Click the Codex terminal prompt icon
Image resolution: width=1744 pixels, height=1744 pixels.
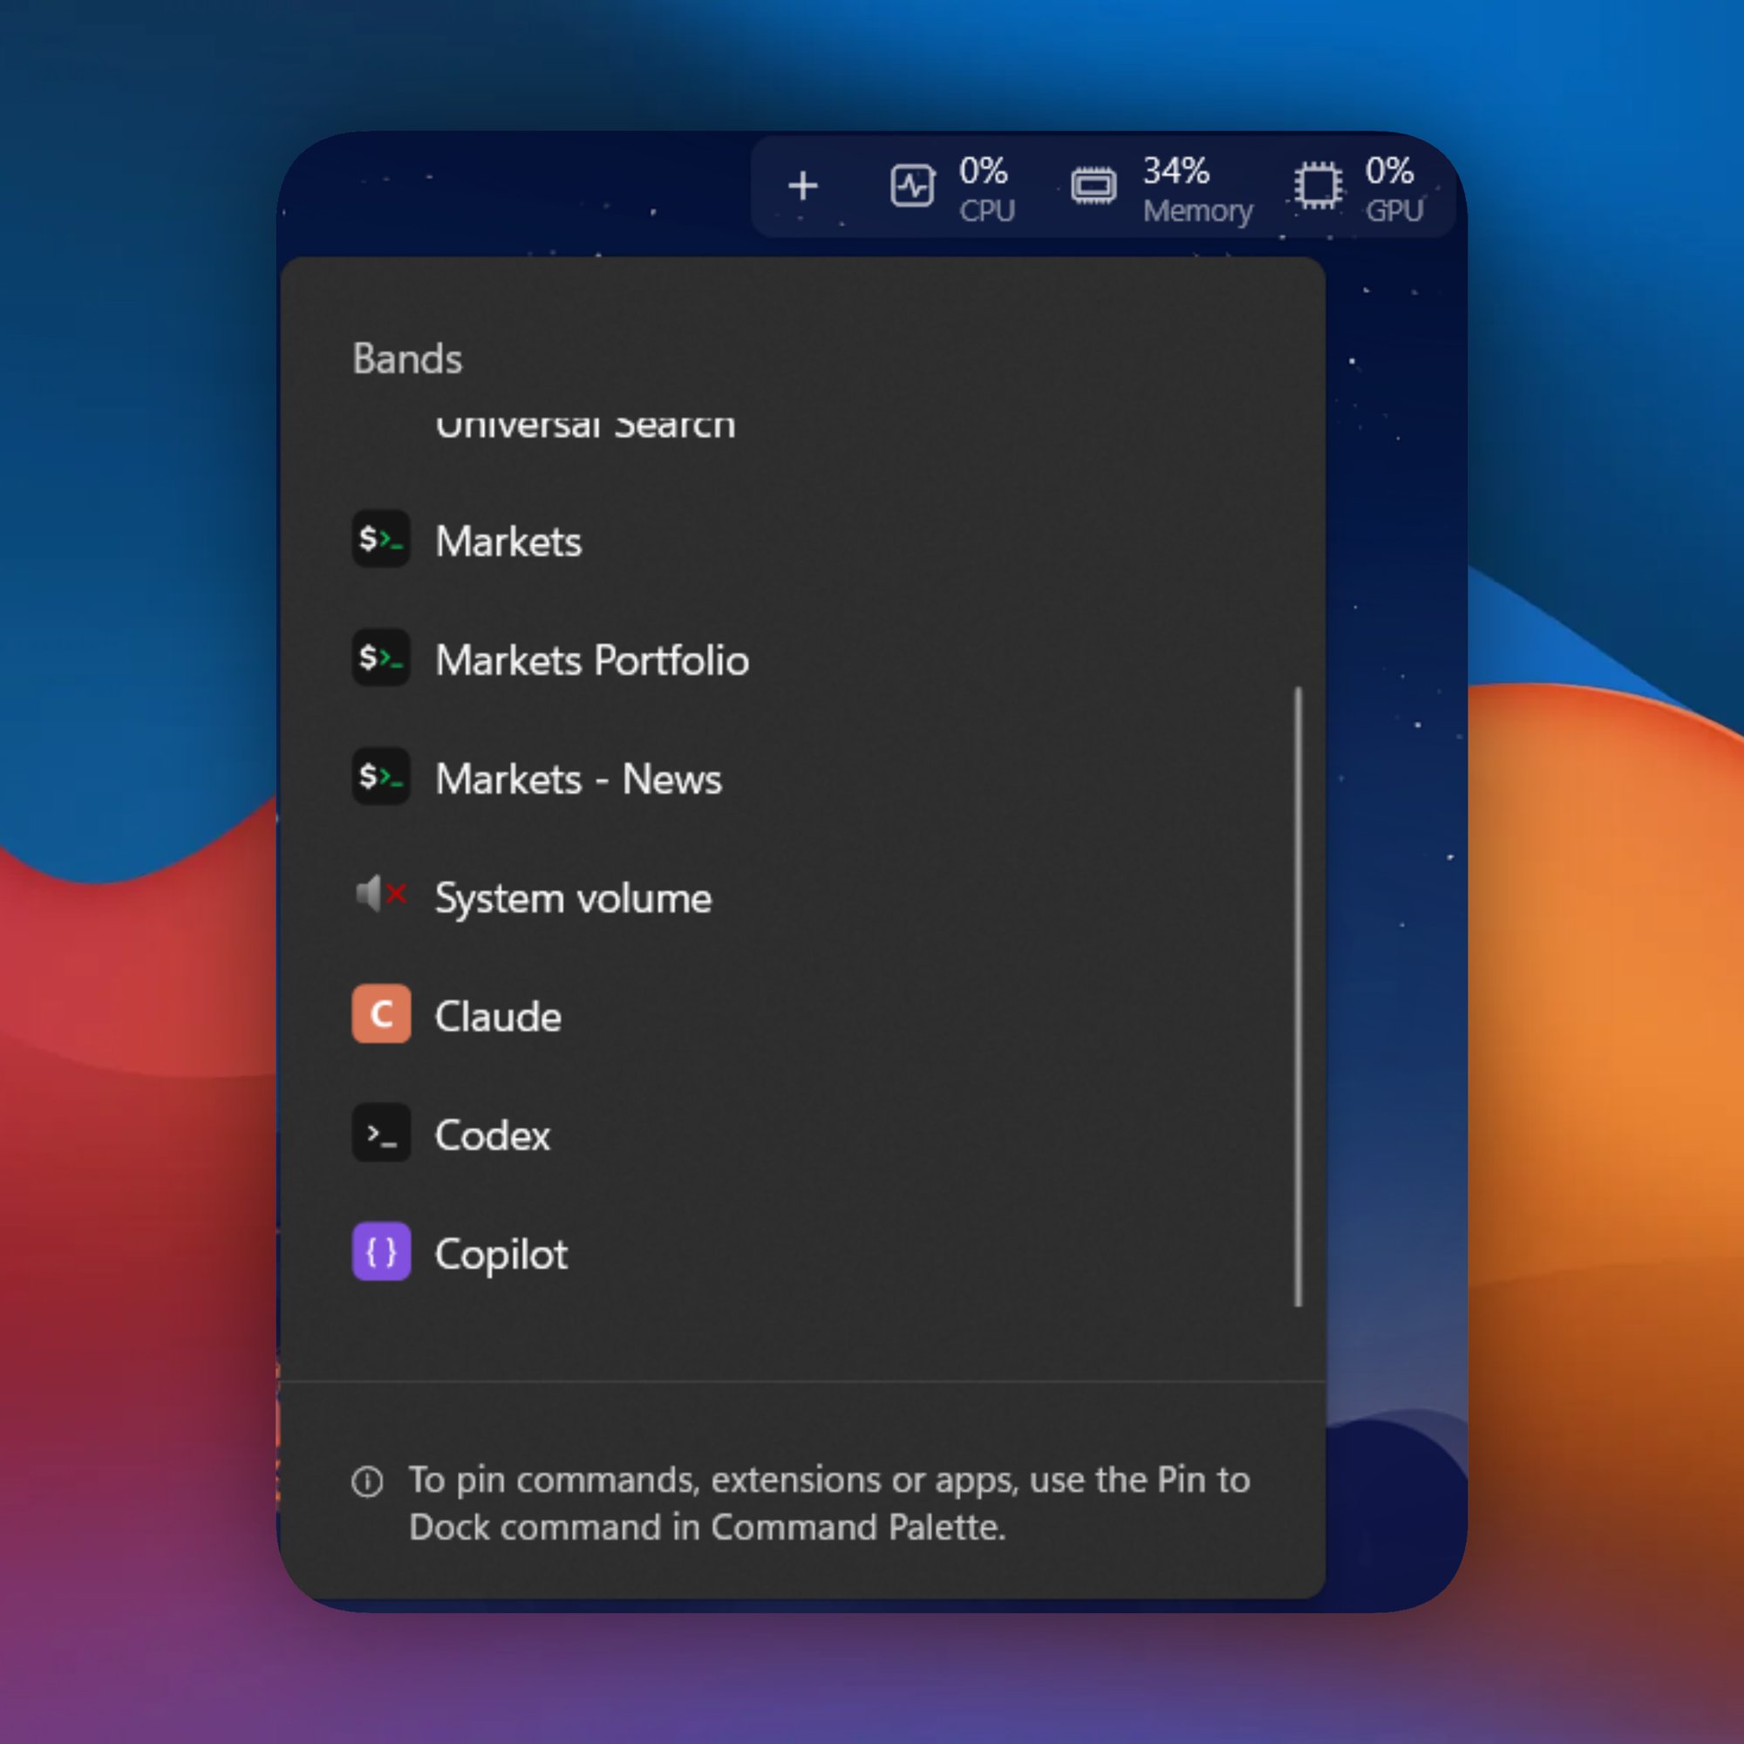381,1133
